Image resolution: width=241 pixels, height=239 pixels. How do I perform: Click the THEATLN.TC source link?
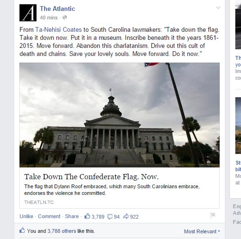[39, 202]
